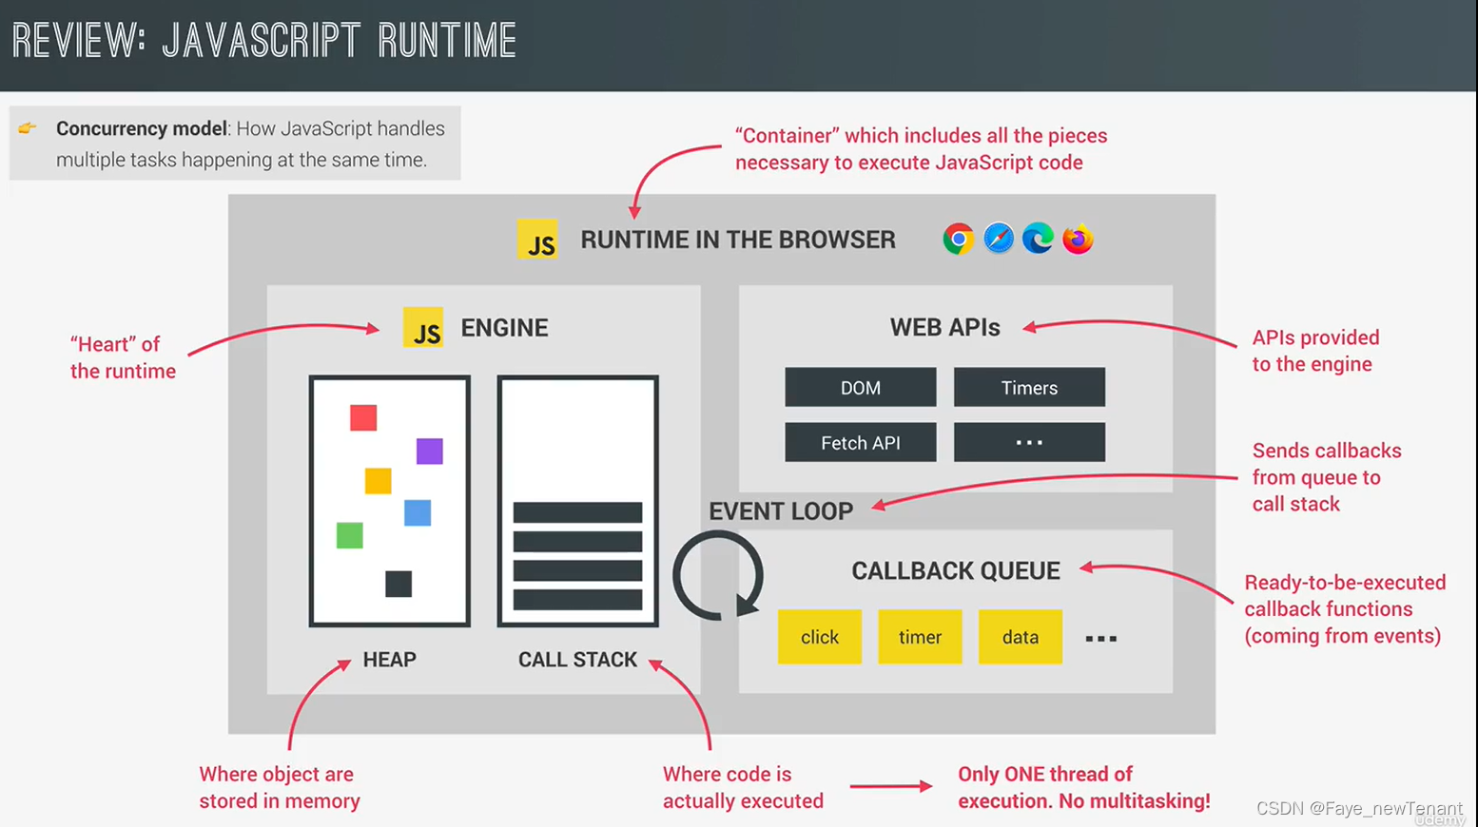Pick the red square in the heap
1478x827 pixels.
tap(363, 417)
